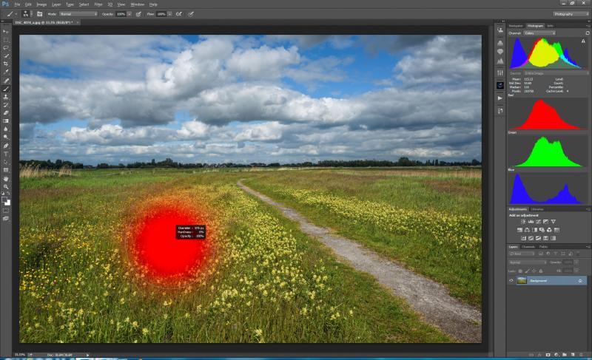Click the foreground color swatch

[4, 200]
